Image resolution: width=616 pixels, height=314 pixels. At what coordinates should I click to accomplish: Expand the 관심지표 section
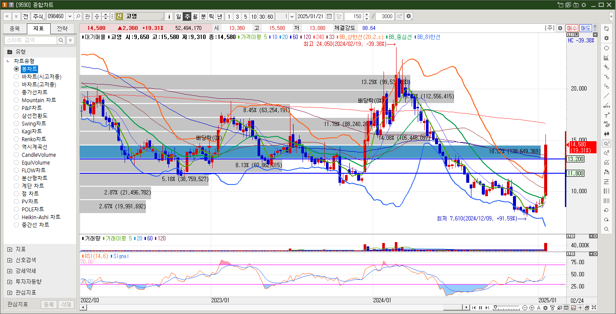coord(10,292)
